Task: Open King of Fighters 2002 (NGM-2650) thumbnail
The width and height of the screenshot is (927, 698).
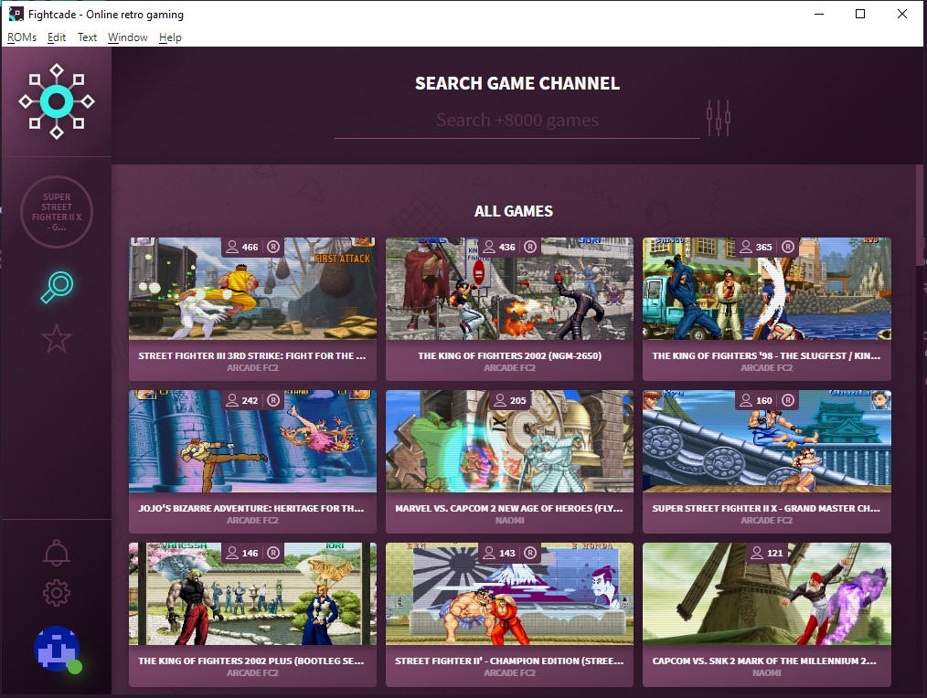Action: tap(509, 289)
